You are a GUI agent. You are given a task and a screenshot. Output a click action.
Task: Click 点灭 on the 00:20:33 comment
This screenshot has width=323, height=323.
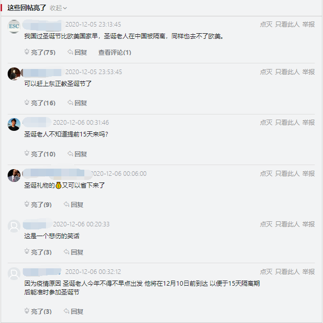[266, 224]
